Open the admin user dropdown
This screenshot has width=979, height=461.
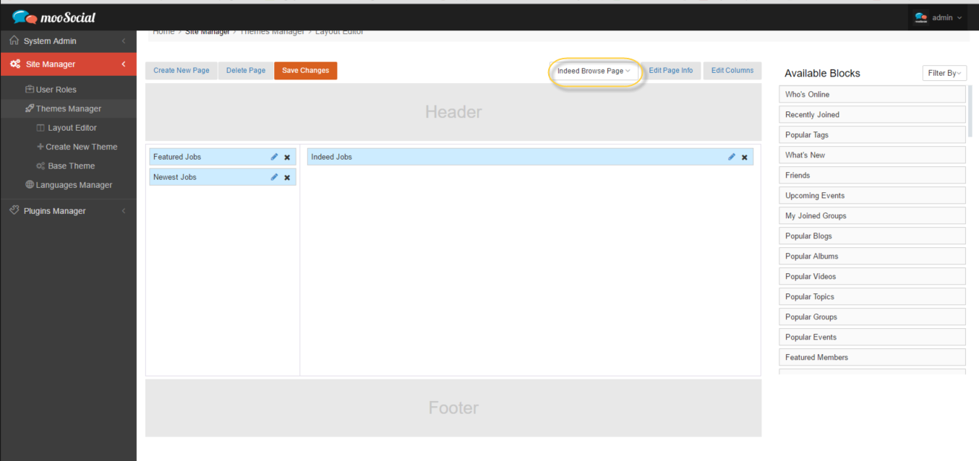(x=938, y=17)
